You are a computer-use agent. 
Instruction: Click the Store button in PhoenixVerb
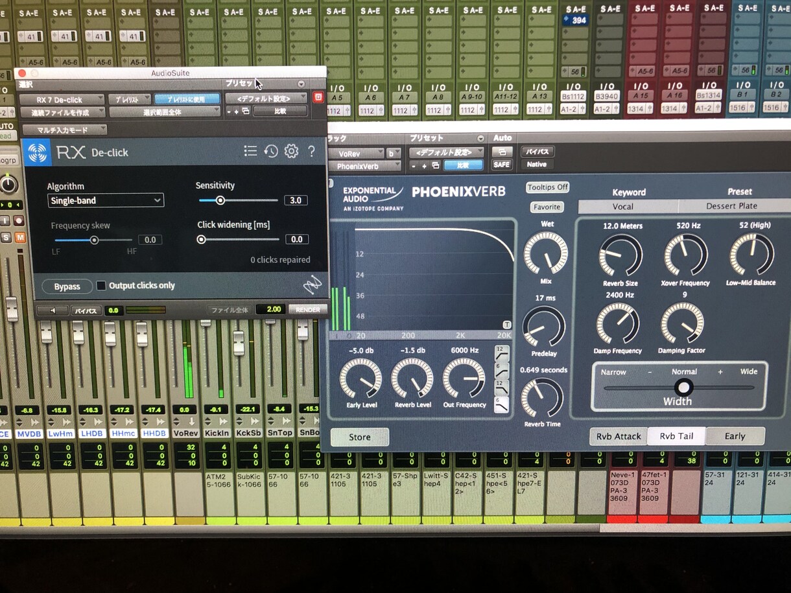tap(360, 437)
